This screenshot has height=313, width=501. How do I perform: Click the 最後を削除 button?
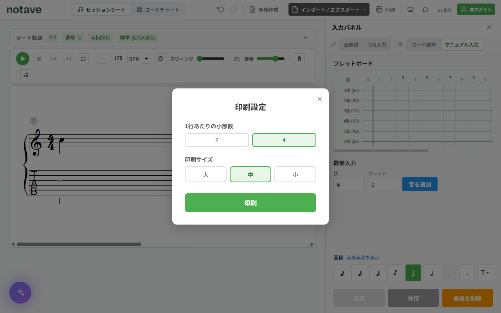tap(467, 298)
